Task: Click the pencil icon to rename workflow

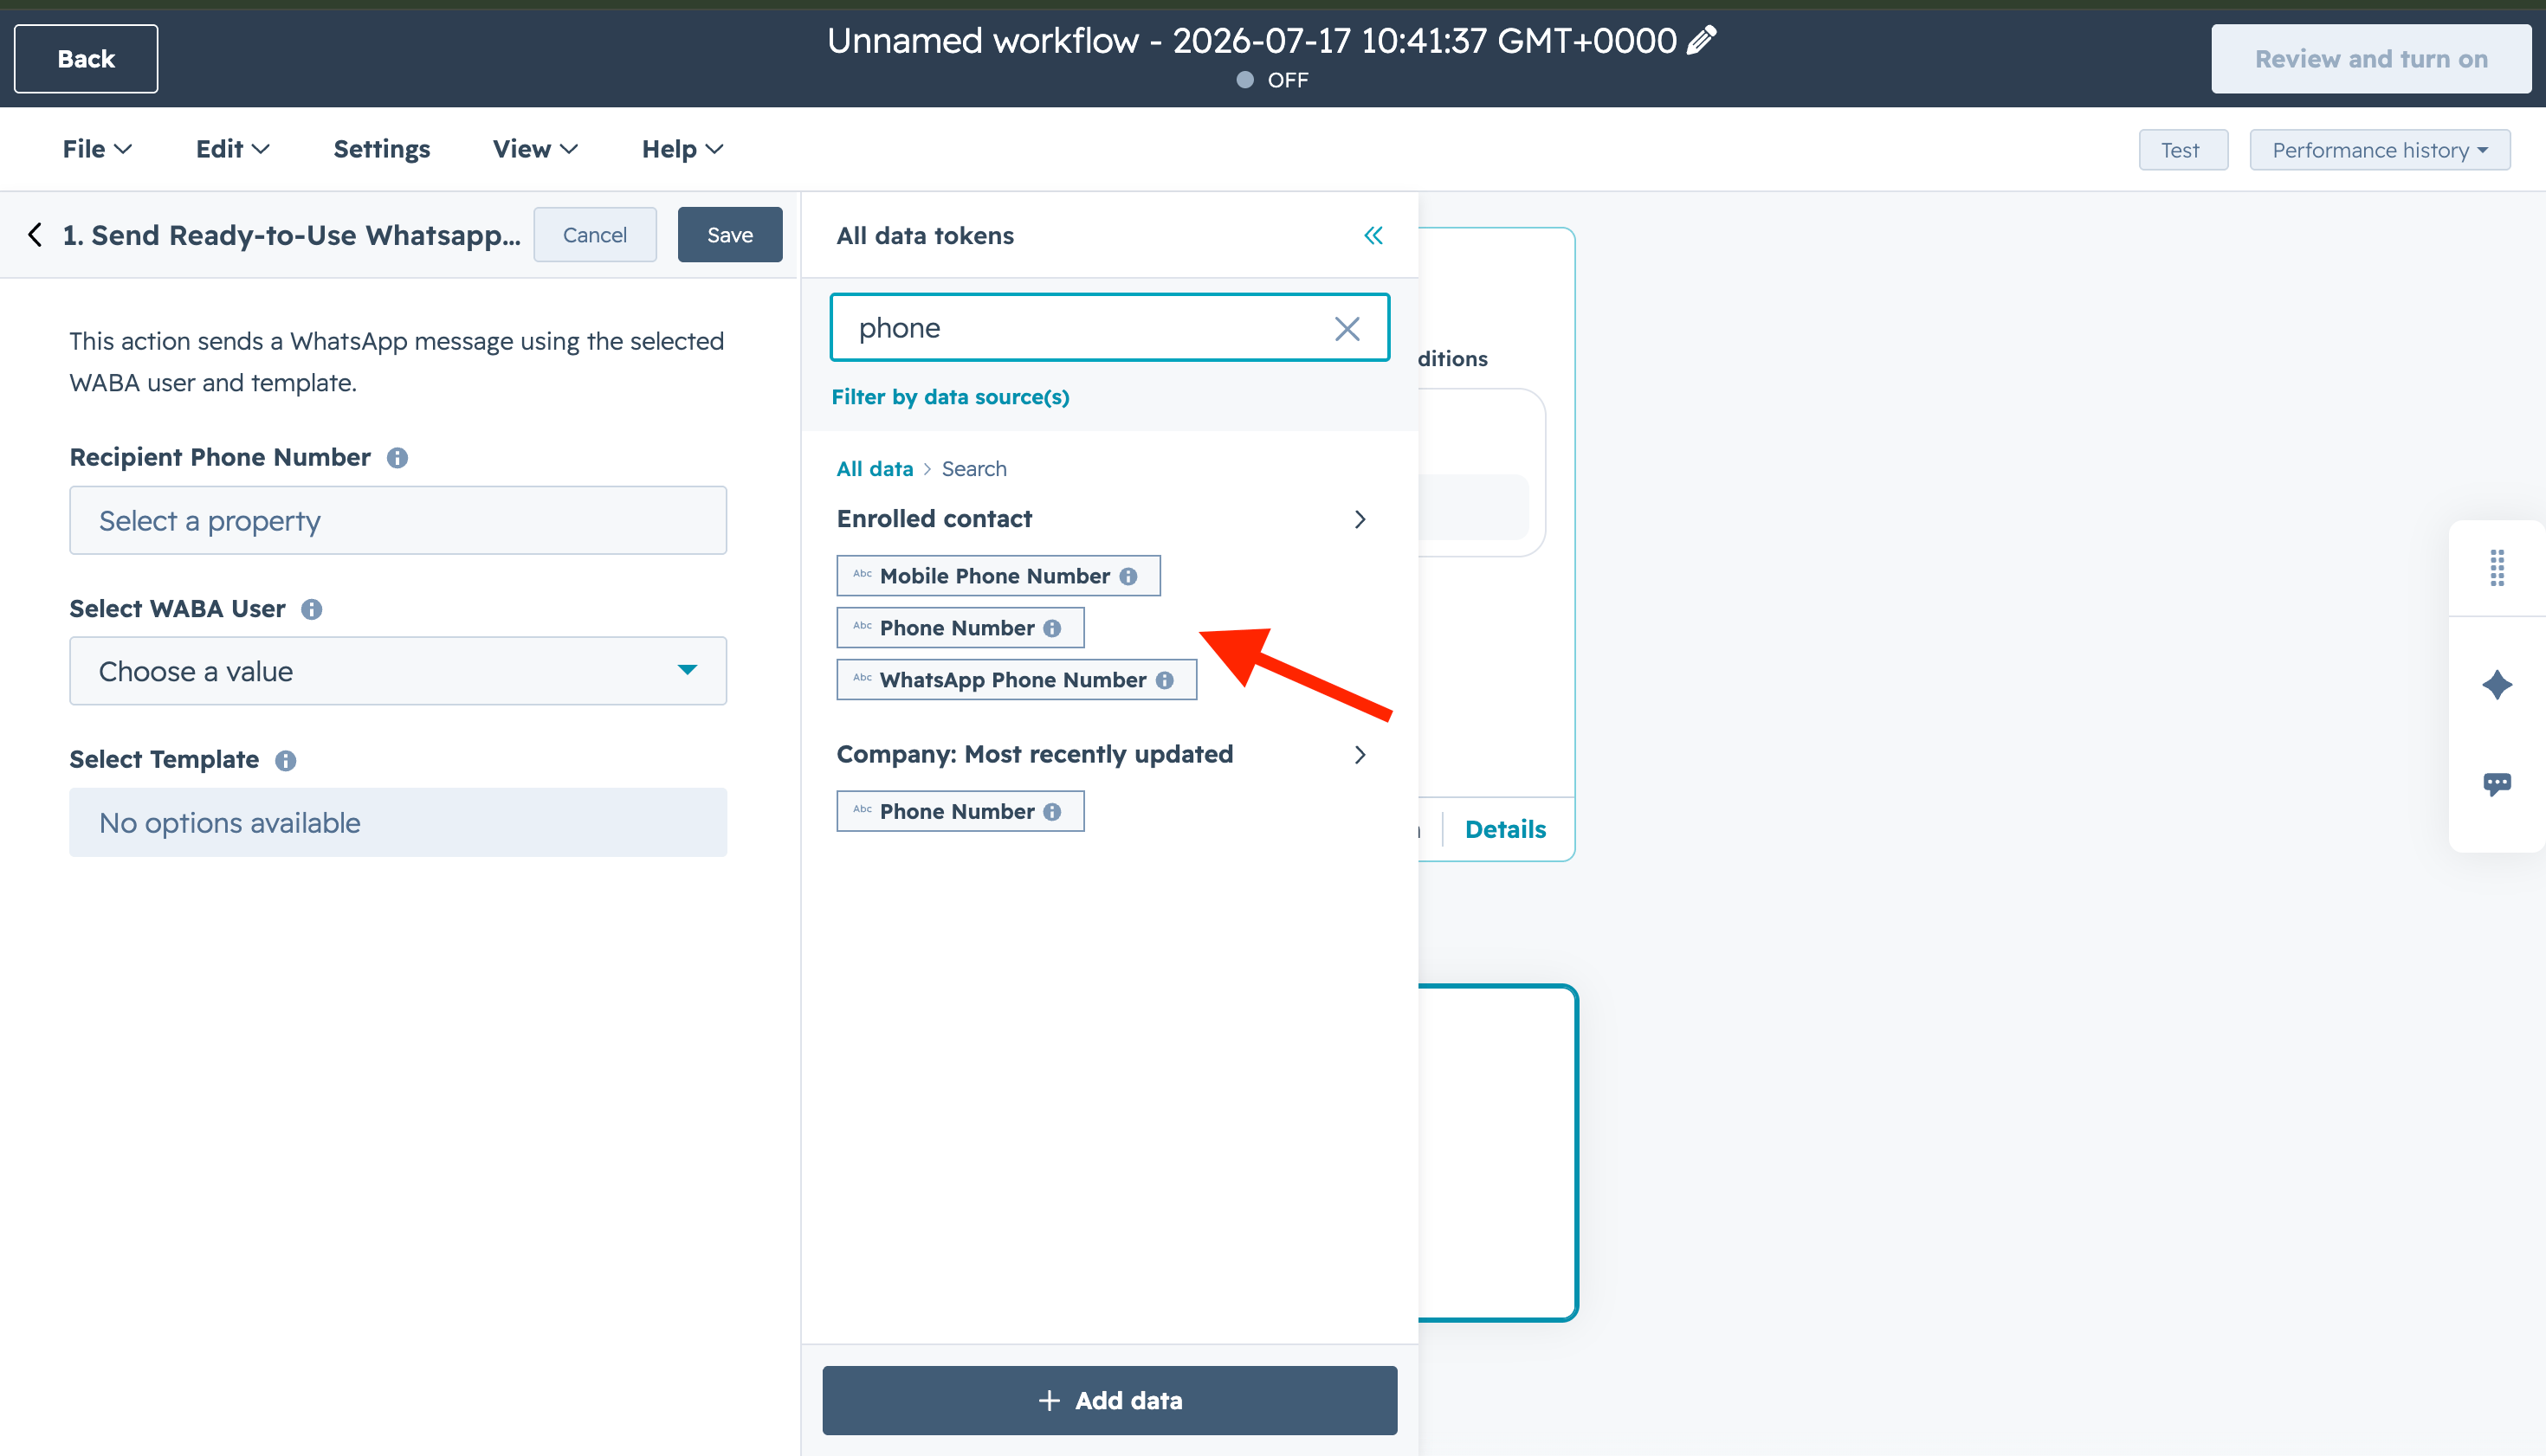Action: [1702, 40]
